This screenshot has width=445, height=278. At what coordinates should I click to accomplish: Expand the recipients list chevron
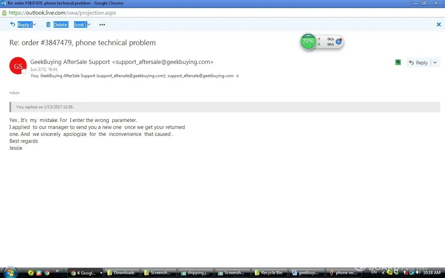click(237, 76)
